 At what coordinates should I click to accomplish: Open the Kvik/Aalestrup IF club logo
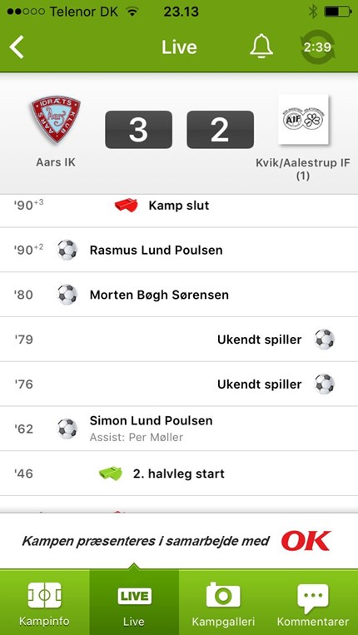coord(303,120)
